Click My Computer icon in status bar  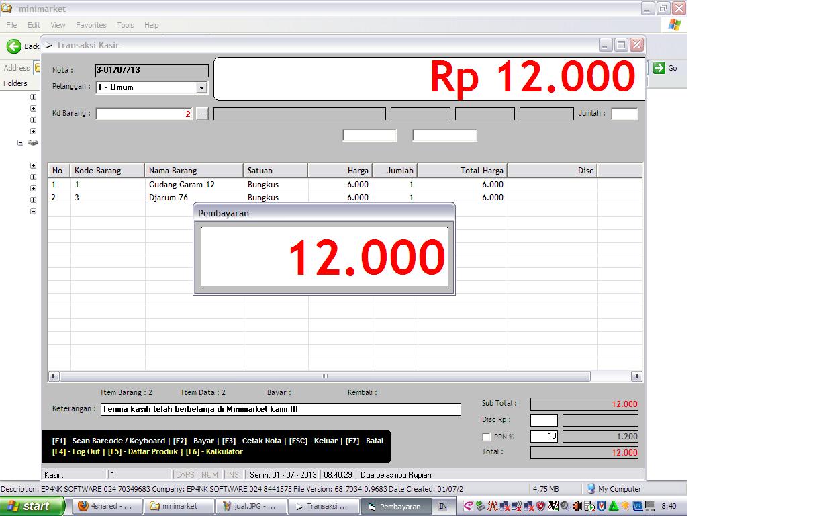pyautogui.click(x=591, y=489)
